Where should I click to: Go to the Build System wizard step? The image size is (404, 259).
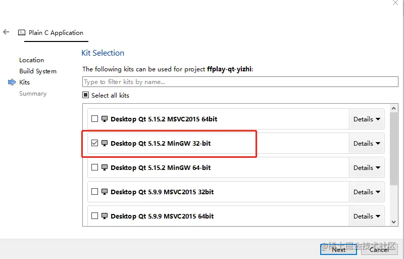[x=38, y=71]
